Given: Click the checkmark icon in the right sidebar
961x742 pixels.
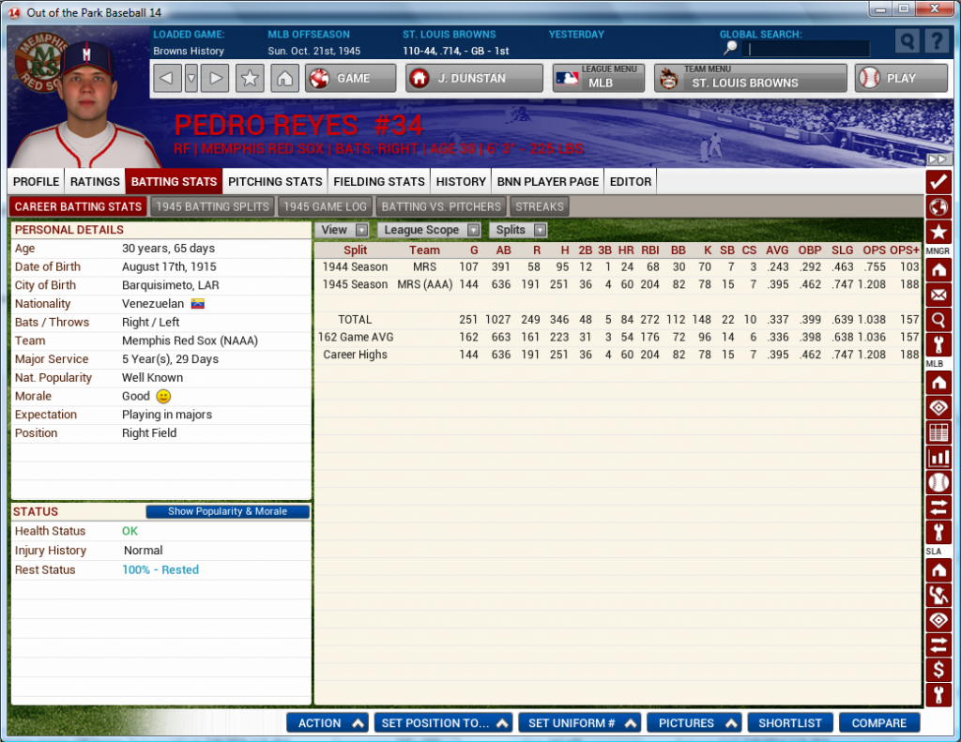Looking at the screenshot, I should click(x=938, y=182).
